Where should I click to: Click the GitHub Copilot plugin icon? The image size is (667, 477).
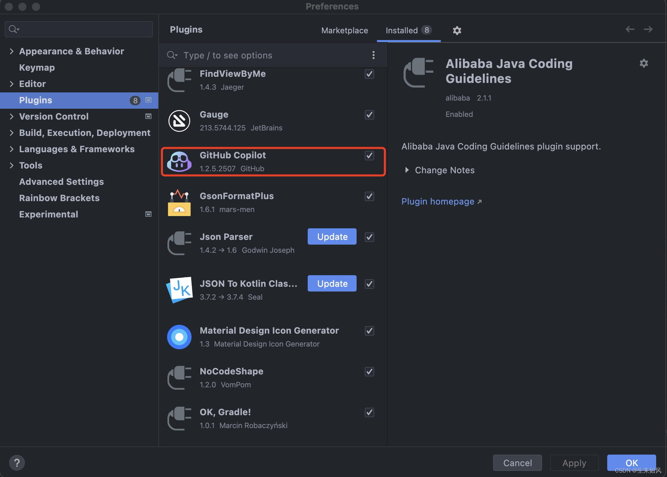click(x=179, y=162)
